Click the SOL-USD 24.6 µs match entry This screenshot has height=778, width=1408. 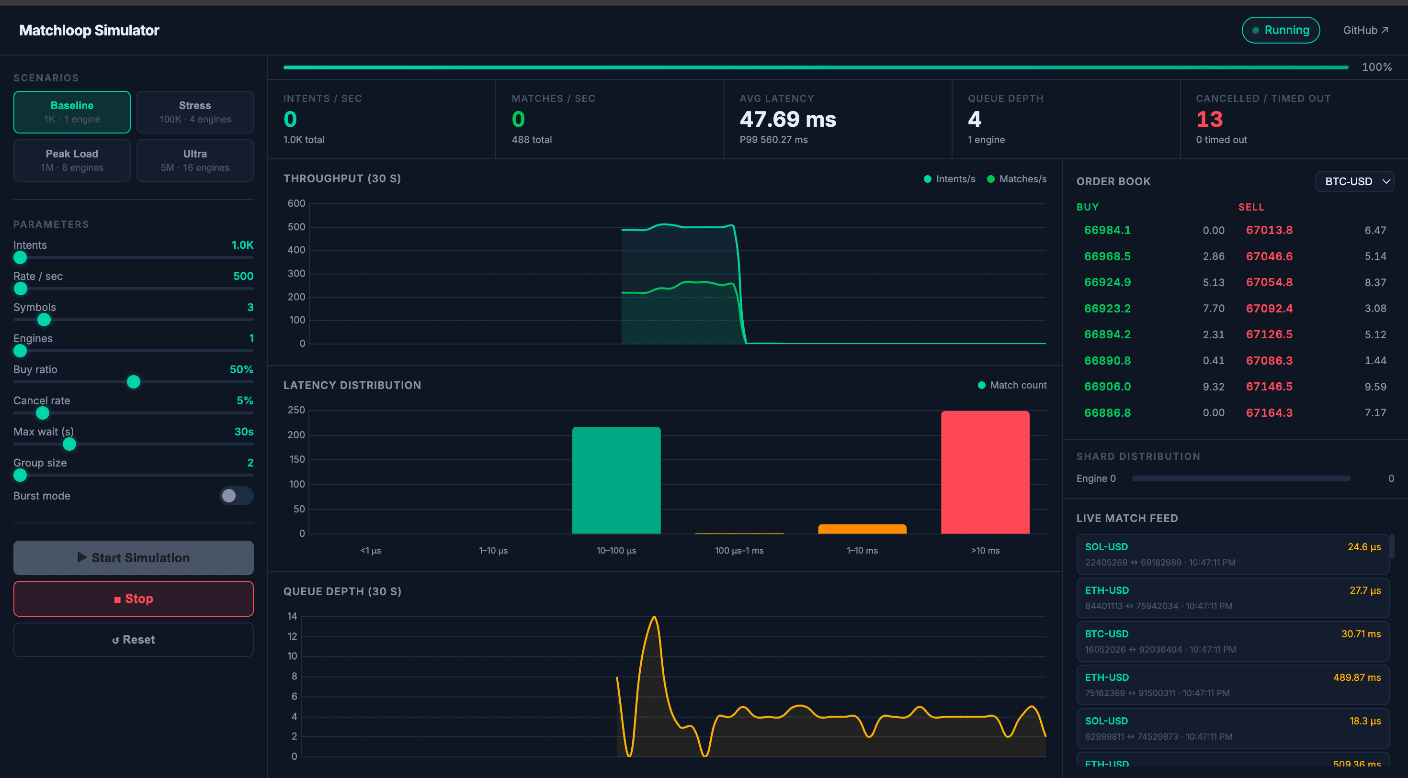(1233, 554)
